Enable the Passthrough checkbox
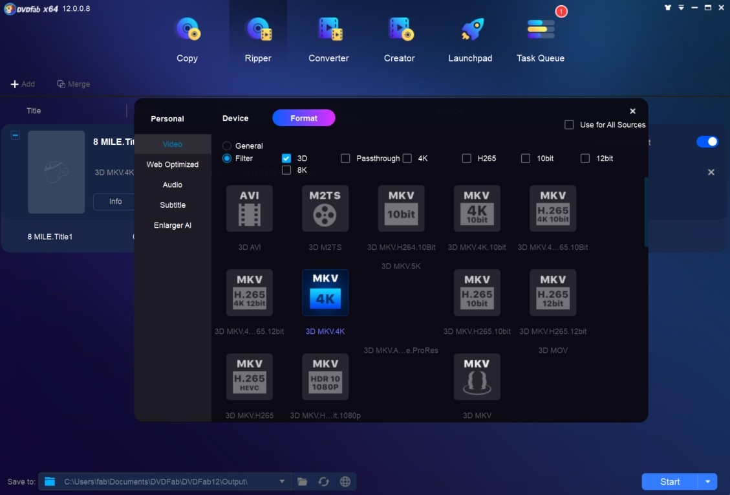The image size is (730, 495). click(x=345, y=159)
